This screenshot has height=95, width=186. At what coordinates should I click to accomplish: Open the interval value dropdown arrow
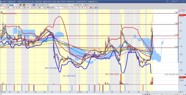[x=71, y=5]
